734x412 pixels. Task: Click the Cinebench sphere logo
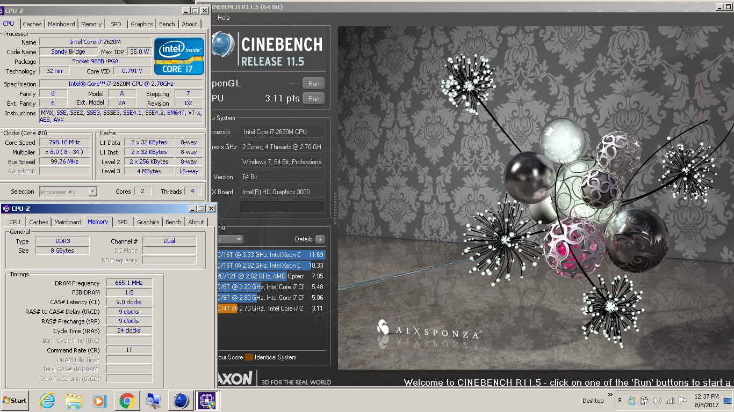coord(223,44)
